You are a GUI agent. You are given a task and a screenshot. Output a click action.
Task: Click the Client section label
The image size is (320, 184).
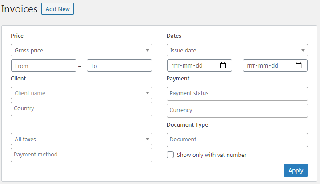click(18, 79)
